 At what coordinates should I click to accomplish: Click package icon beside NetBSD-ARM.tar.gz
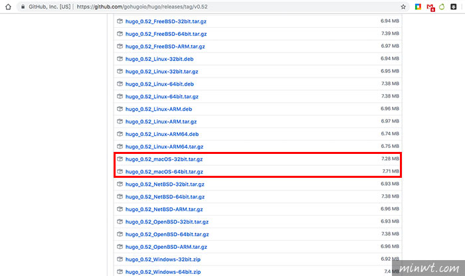tap(120, 209)
